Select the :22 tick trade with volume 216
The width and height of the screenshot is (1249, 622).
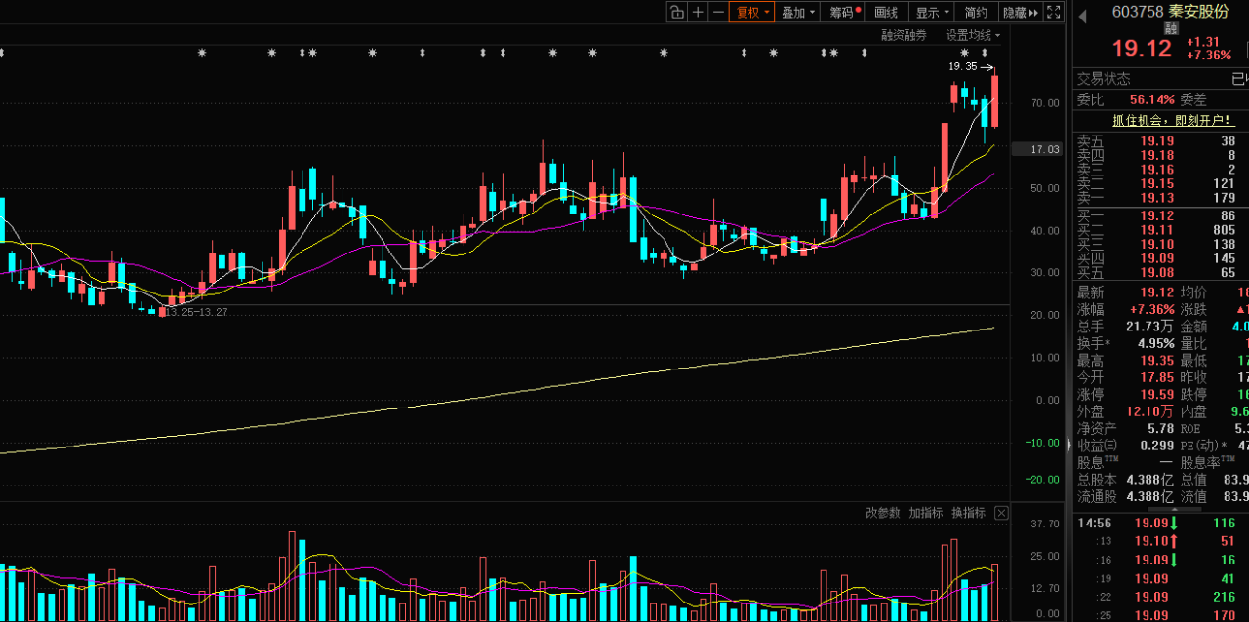point(1161,597)
